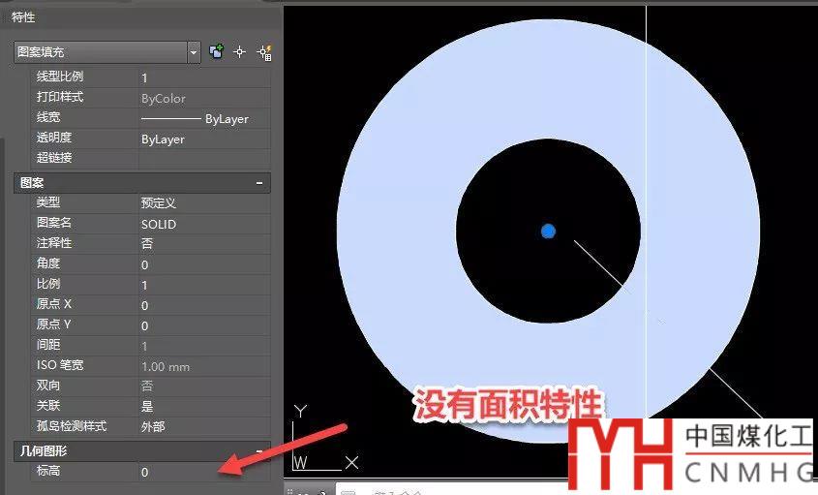Viewport: 818px width, 495px height.
Task: Select the 原点 X value field
Action: point(204,305)
